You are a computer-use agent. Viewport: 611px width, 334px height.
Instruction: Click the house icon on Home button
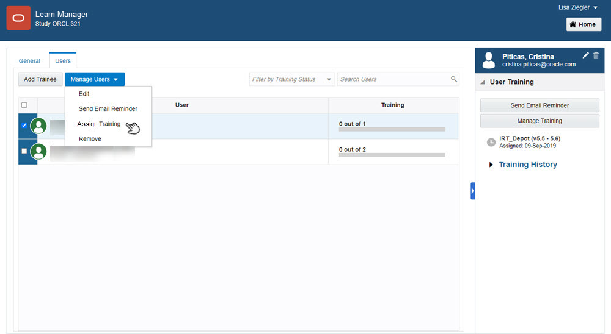573,24
